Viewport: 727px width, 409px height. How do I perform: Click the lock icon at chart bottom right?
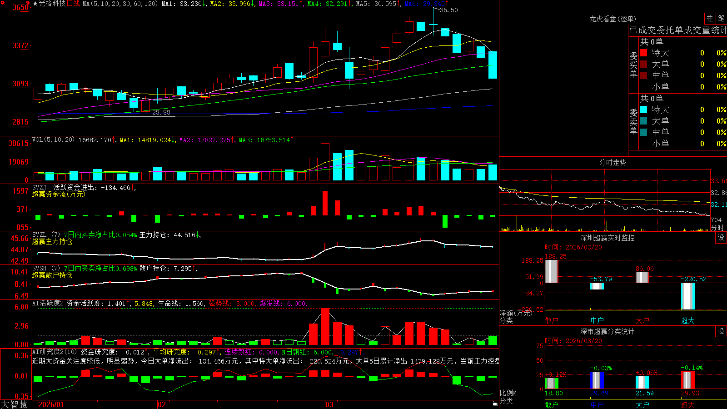495,403
